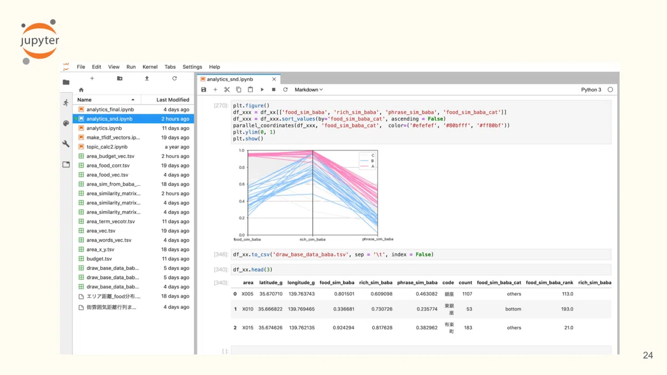Paste cells from clipboard icon
667x375 pixels.
[x=250, y=89]
